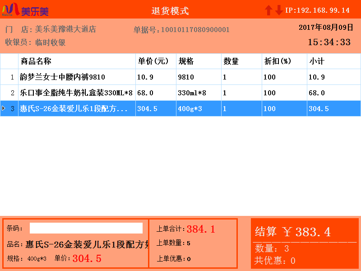Click the 上单优惠 value 0
This screenshot has width=361, height=271.
[x=189, y=259]
